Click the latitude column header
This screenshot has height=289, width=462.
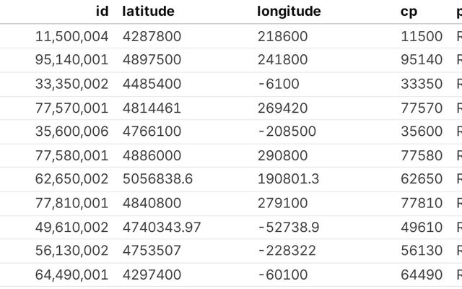point(148,12)
